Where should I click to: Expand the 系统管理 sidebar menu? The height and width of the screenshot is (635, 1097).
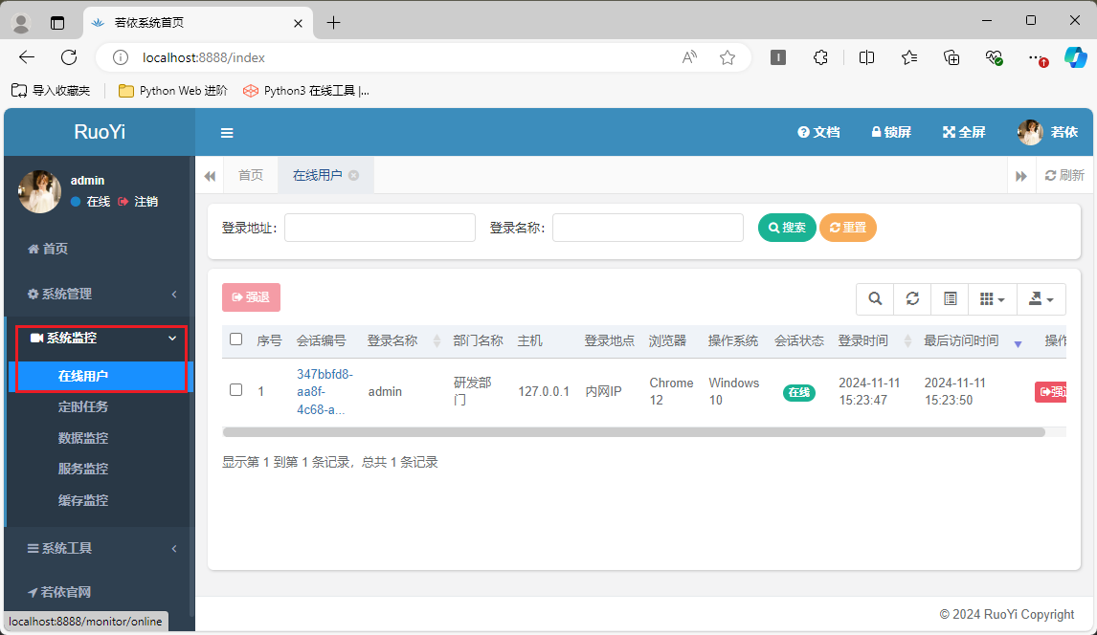click(x=101, y=295)
